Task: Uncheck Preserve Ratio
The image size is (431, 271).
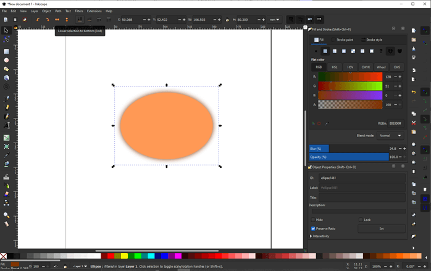Action: click(313, 228)
